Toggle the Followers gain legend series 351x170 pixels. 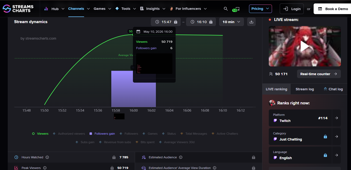(x=102, y=134)
